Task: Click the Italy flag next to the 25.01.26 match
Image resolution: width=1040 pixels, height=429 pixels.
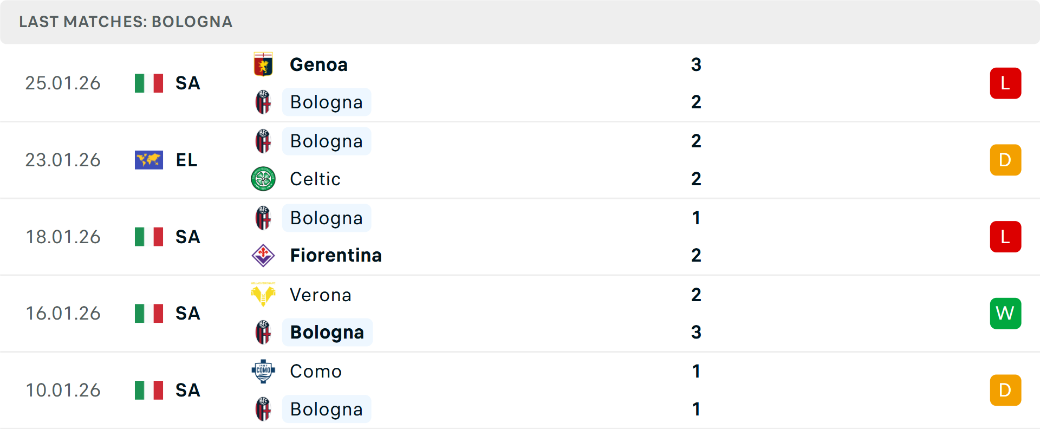Action: (148, 83)
